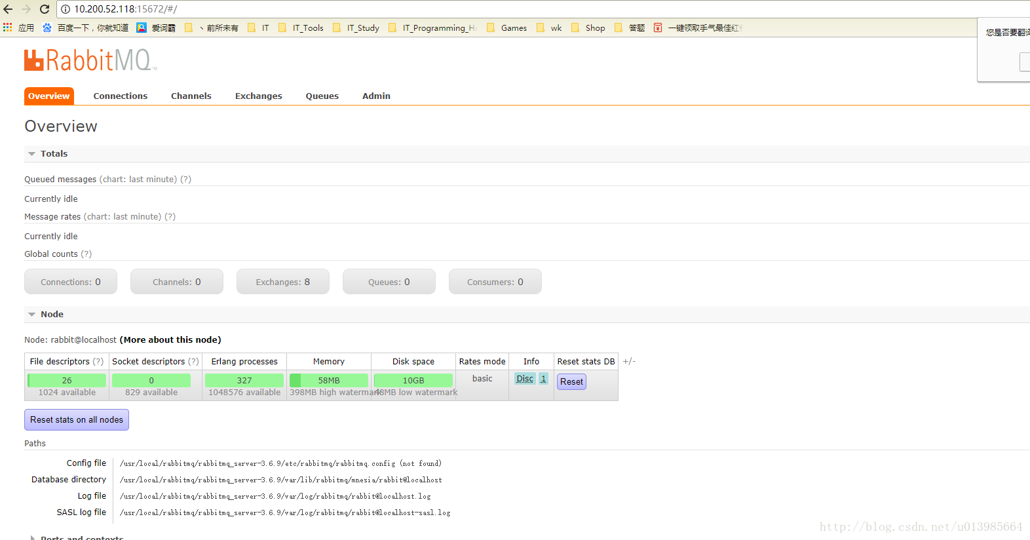Open help (?) for Socket descriptors
The image size is (1030, 540).
coord(194,361)
